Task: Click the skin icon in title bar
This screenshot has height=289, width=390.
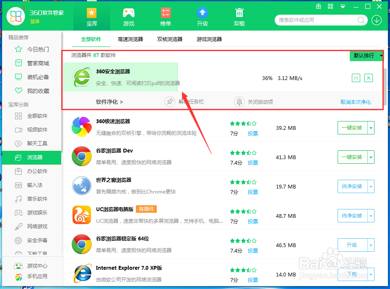Action: pos(330,6)
